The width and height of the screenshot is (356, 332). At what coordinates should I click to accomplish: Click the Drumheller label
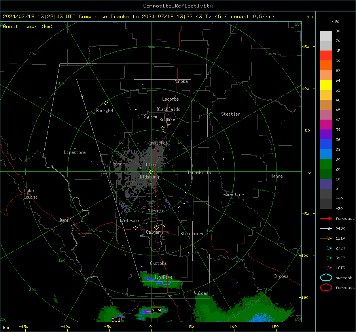click(x=232, y=195)
